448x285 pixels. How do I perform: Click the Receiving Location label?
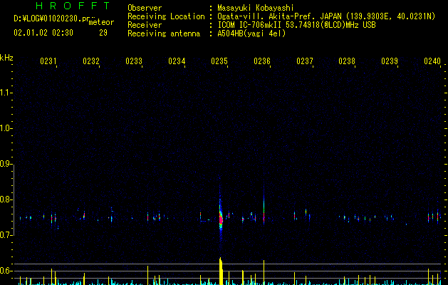166,16
